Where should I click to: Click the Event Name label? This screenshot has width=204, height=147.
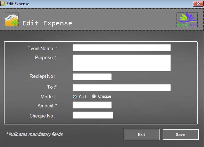point(42,48)
